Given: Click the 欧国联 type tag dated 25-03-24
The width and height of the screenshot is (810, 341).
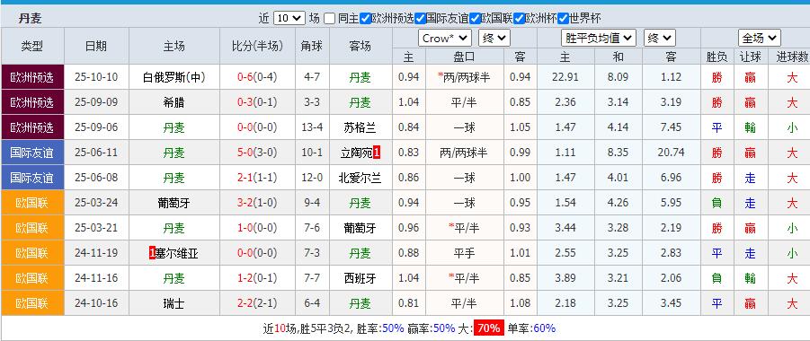Looking at the screenshot, I should pyautogui.click(x=32, y=203).
